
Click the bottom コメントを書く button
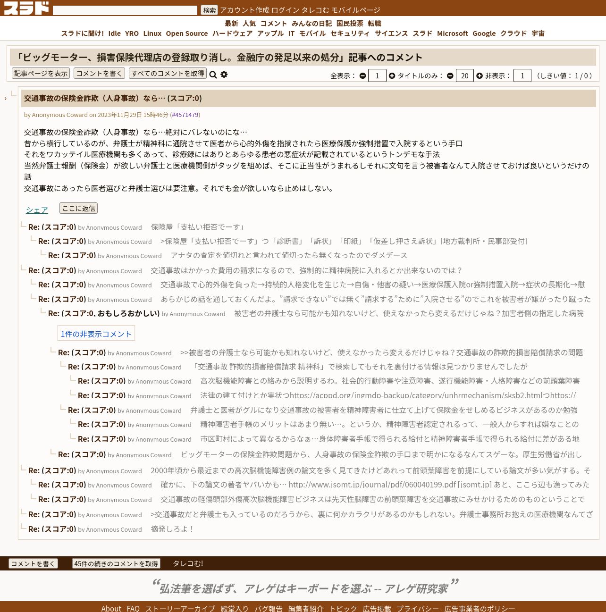(x=33, y=563)
